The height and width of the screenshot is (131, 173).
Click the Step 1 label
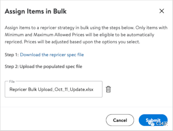[12, 55]
